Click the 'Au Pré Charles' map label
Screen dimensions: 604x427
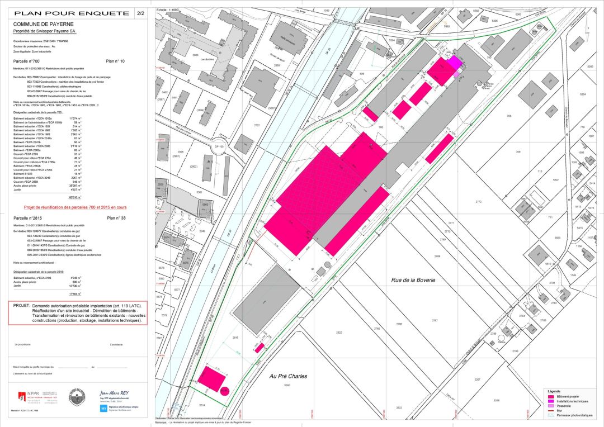coord(288,376)
